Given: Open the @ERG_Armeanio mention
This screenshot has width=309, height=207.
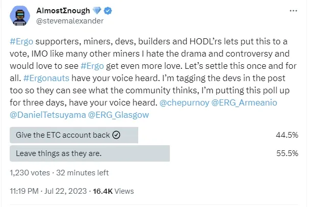Looking at the screenshot, I should 244,103.
